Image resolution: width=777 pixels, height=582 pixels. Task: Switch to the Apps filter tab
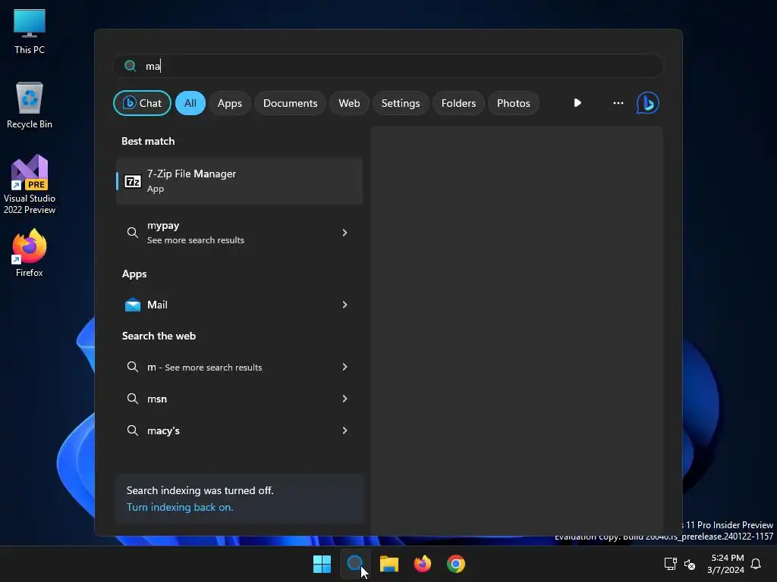click(229, 103)
